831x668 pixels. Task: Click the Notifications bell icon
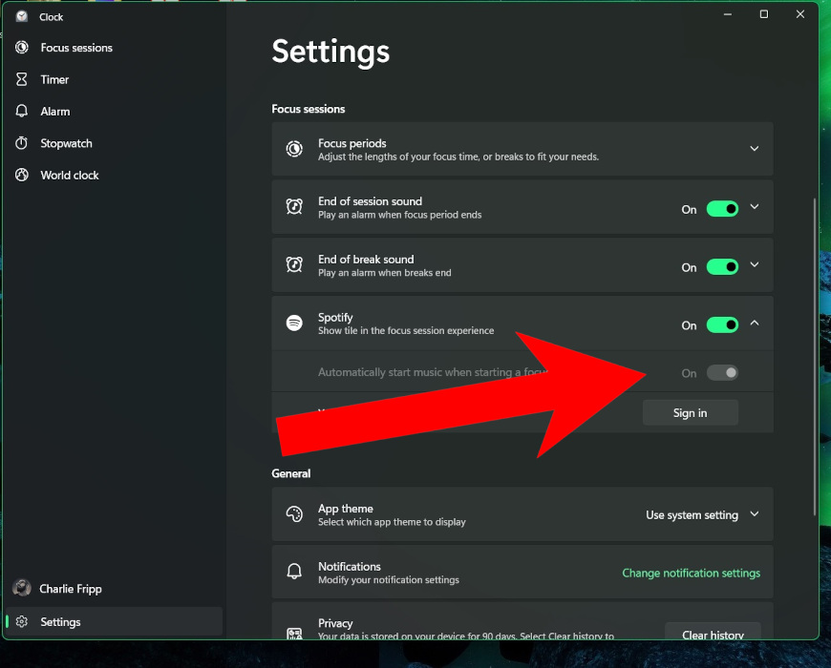point(294,572)
